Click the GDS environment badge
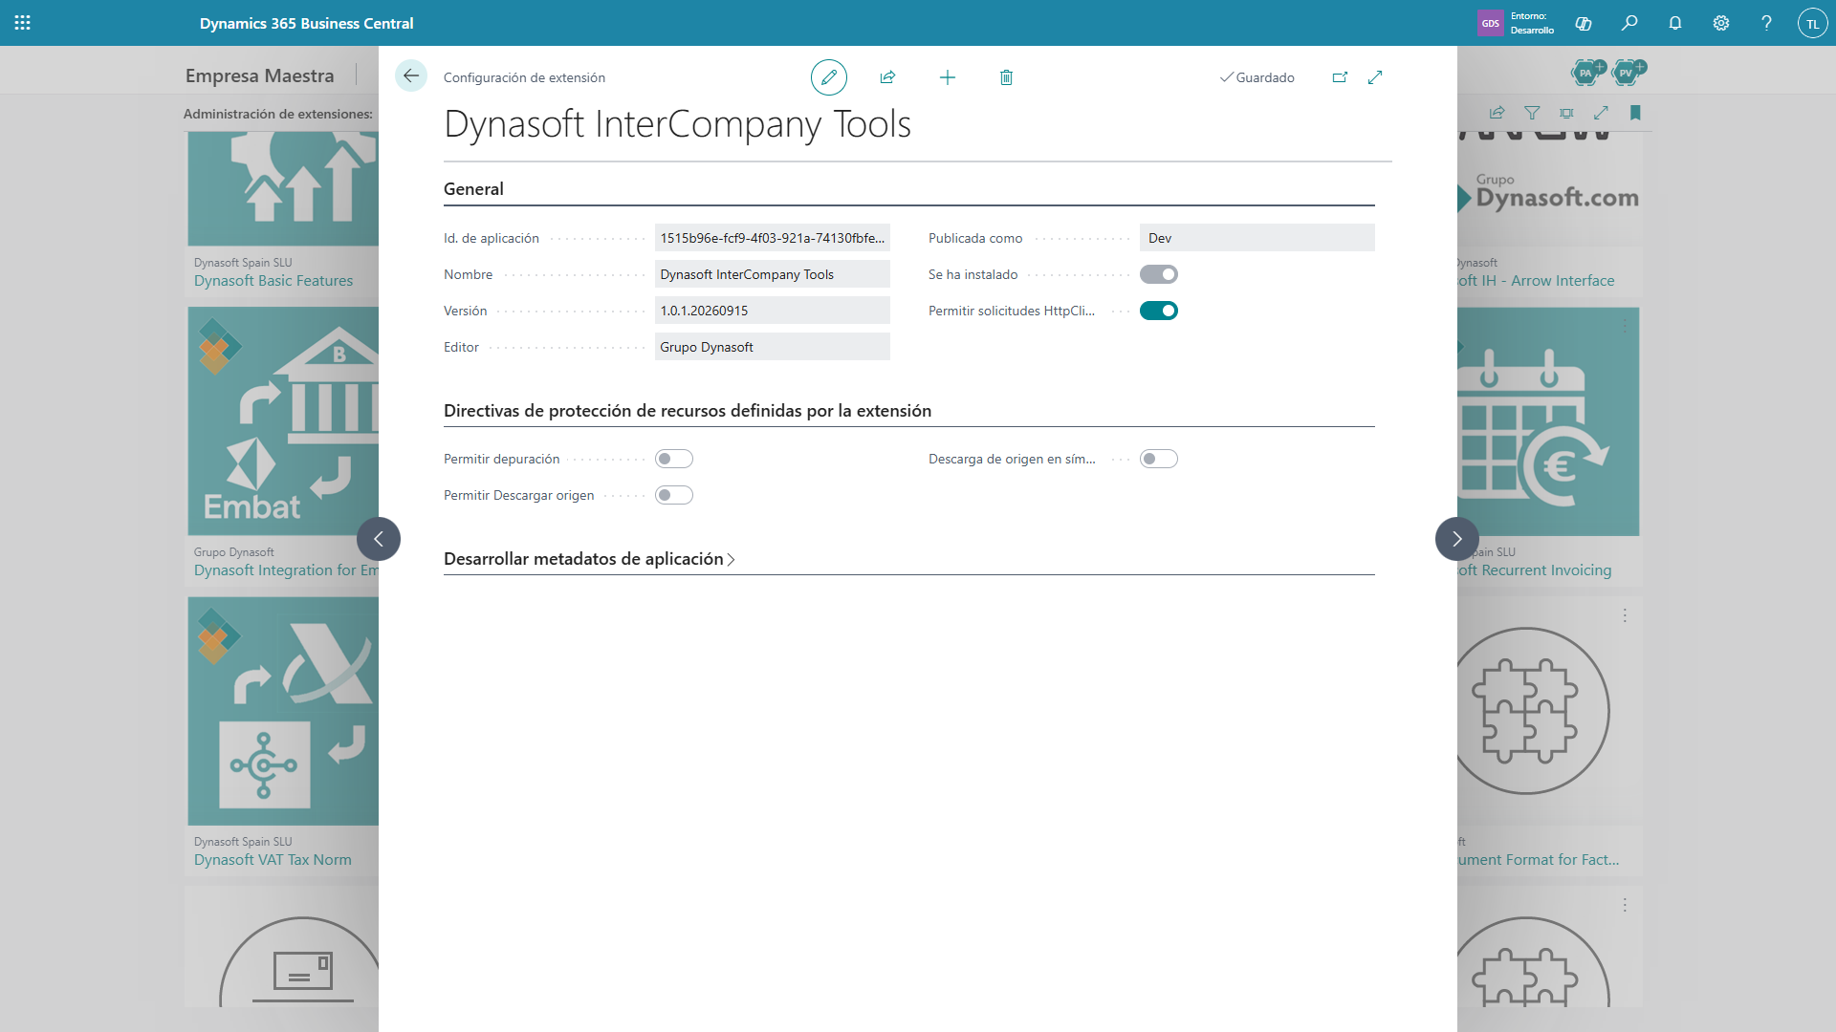This screenshot has width=1836, height=1032. [1491, 23]
